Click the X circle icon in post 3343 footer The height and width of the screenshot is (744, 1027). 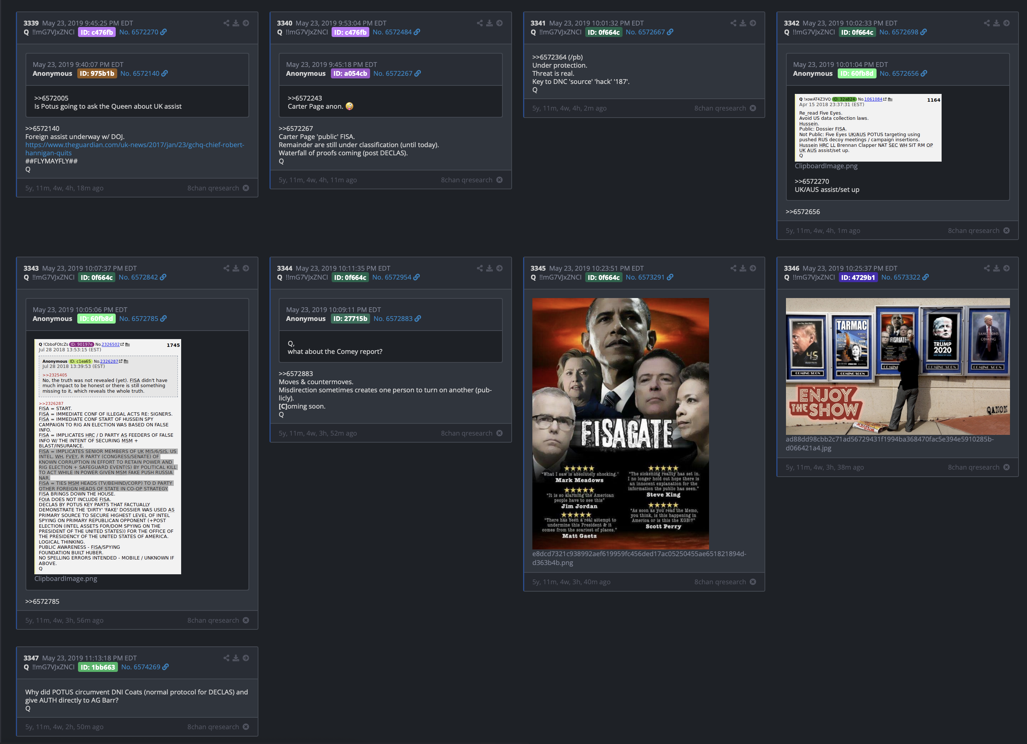246,620
